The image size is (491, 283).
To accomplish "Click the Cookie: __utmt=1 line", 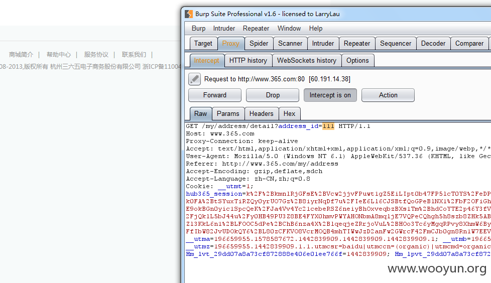I will click(220, 186).
